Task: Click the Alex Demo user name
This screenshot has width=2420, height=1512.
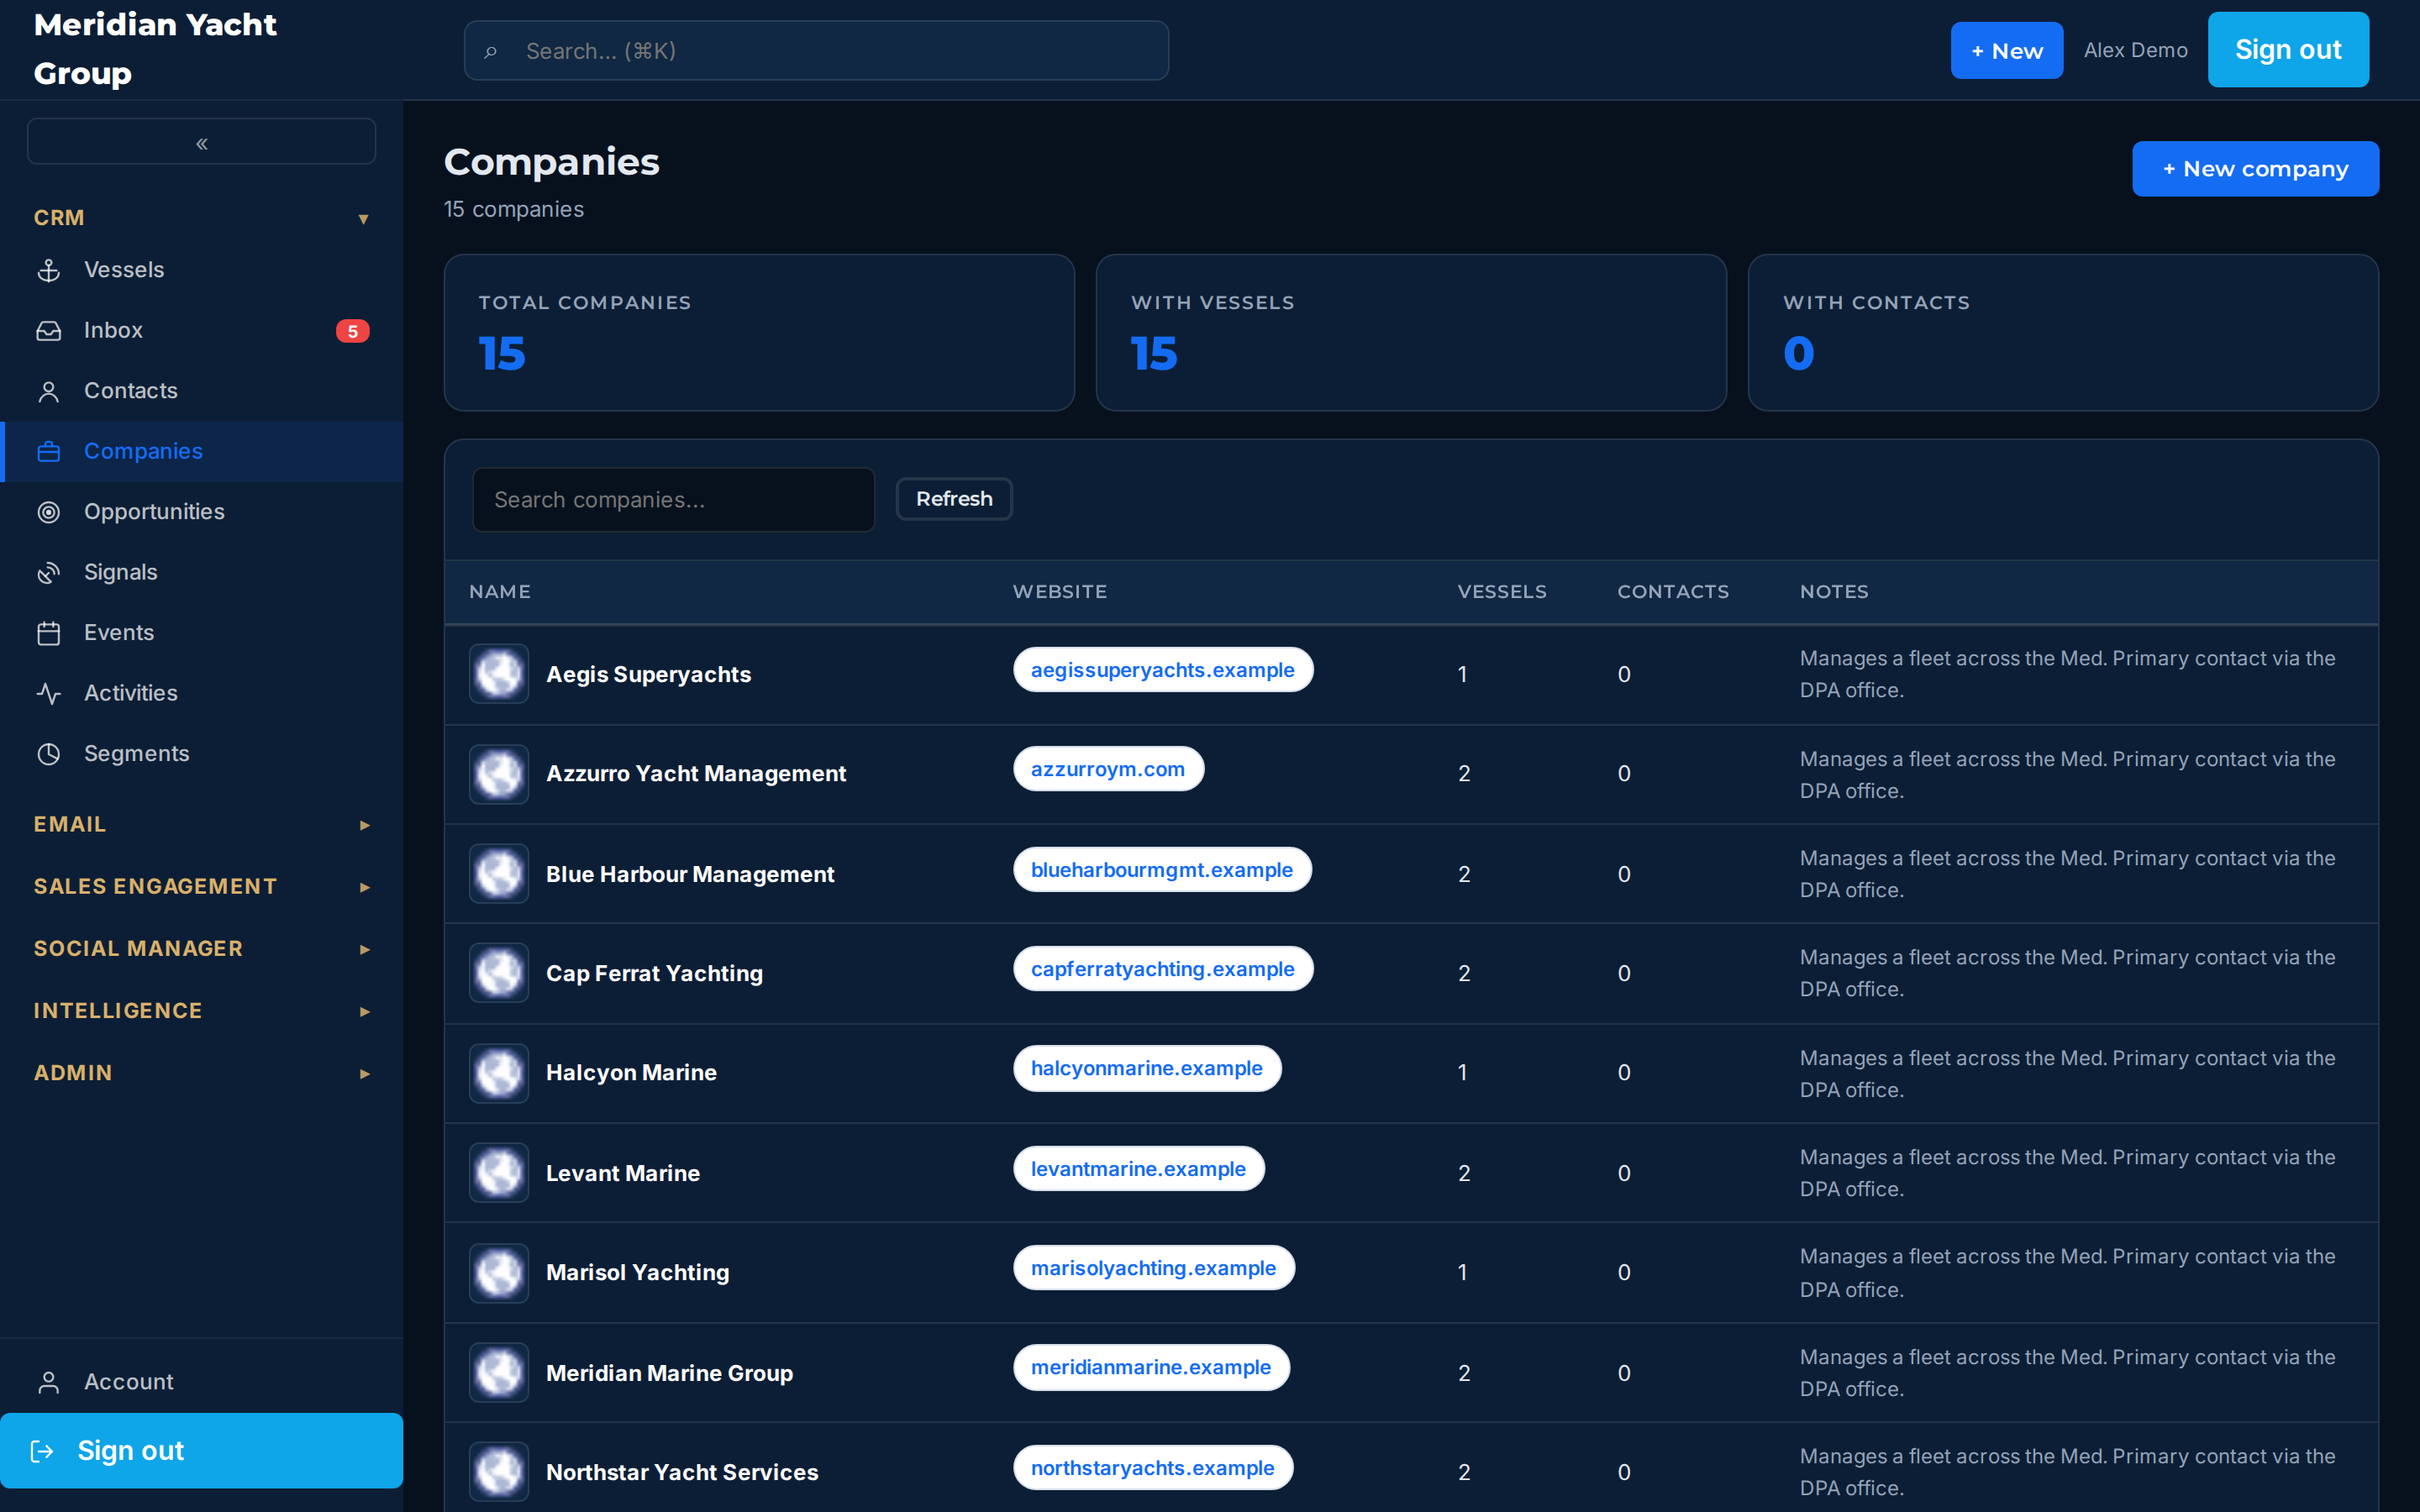Action: [x=2135, y=50]
